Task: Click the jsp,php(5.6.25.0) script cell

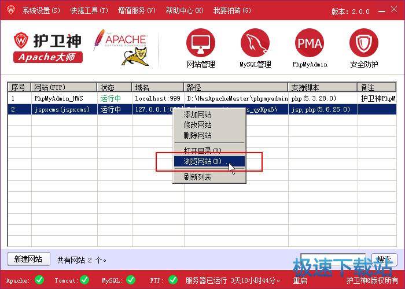Action: (x=323, y=109)
